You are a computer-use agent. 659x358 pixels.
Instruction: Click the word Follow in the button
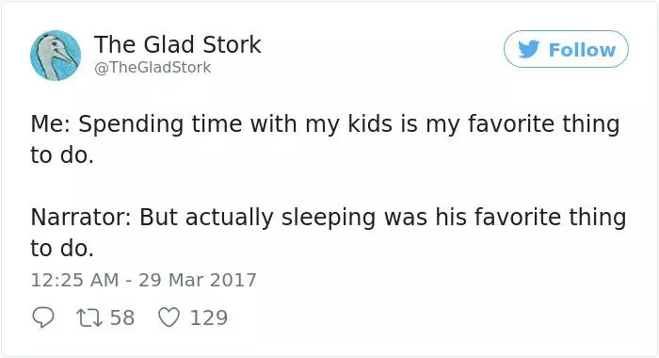pos(582,50)
